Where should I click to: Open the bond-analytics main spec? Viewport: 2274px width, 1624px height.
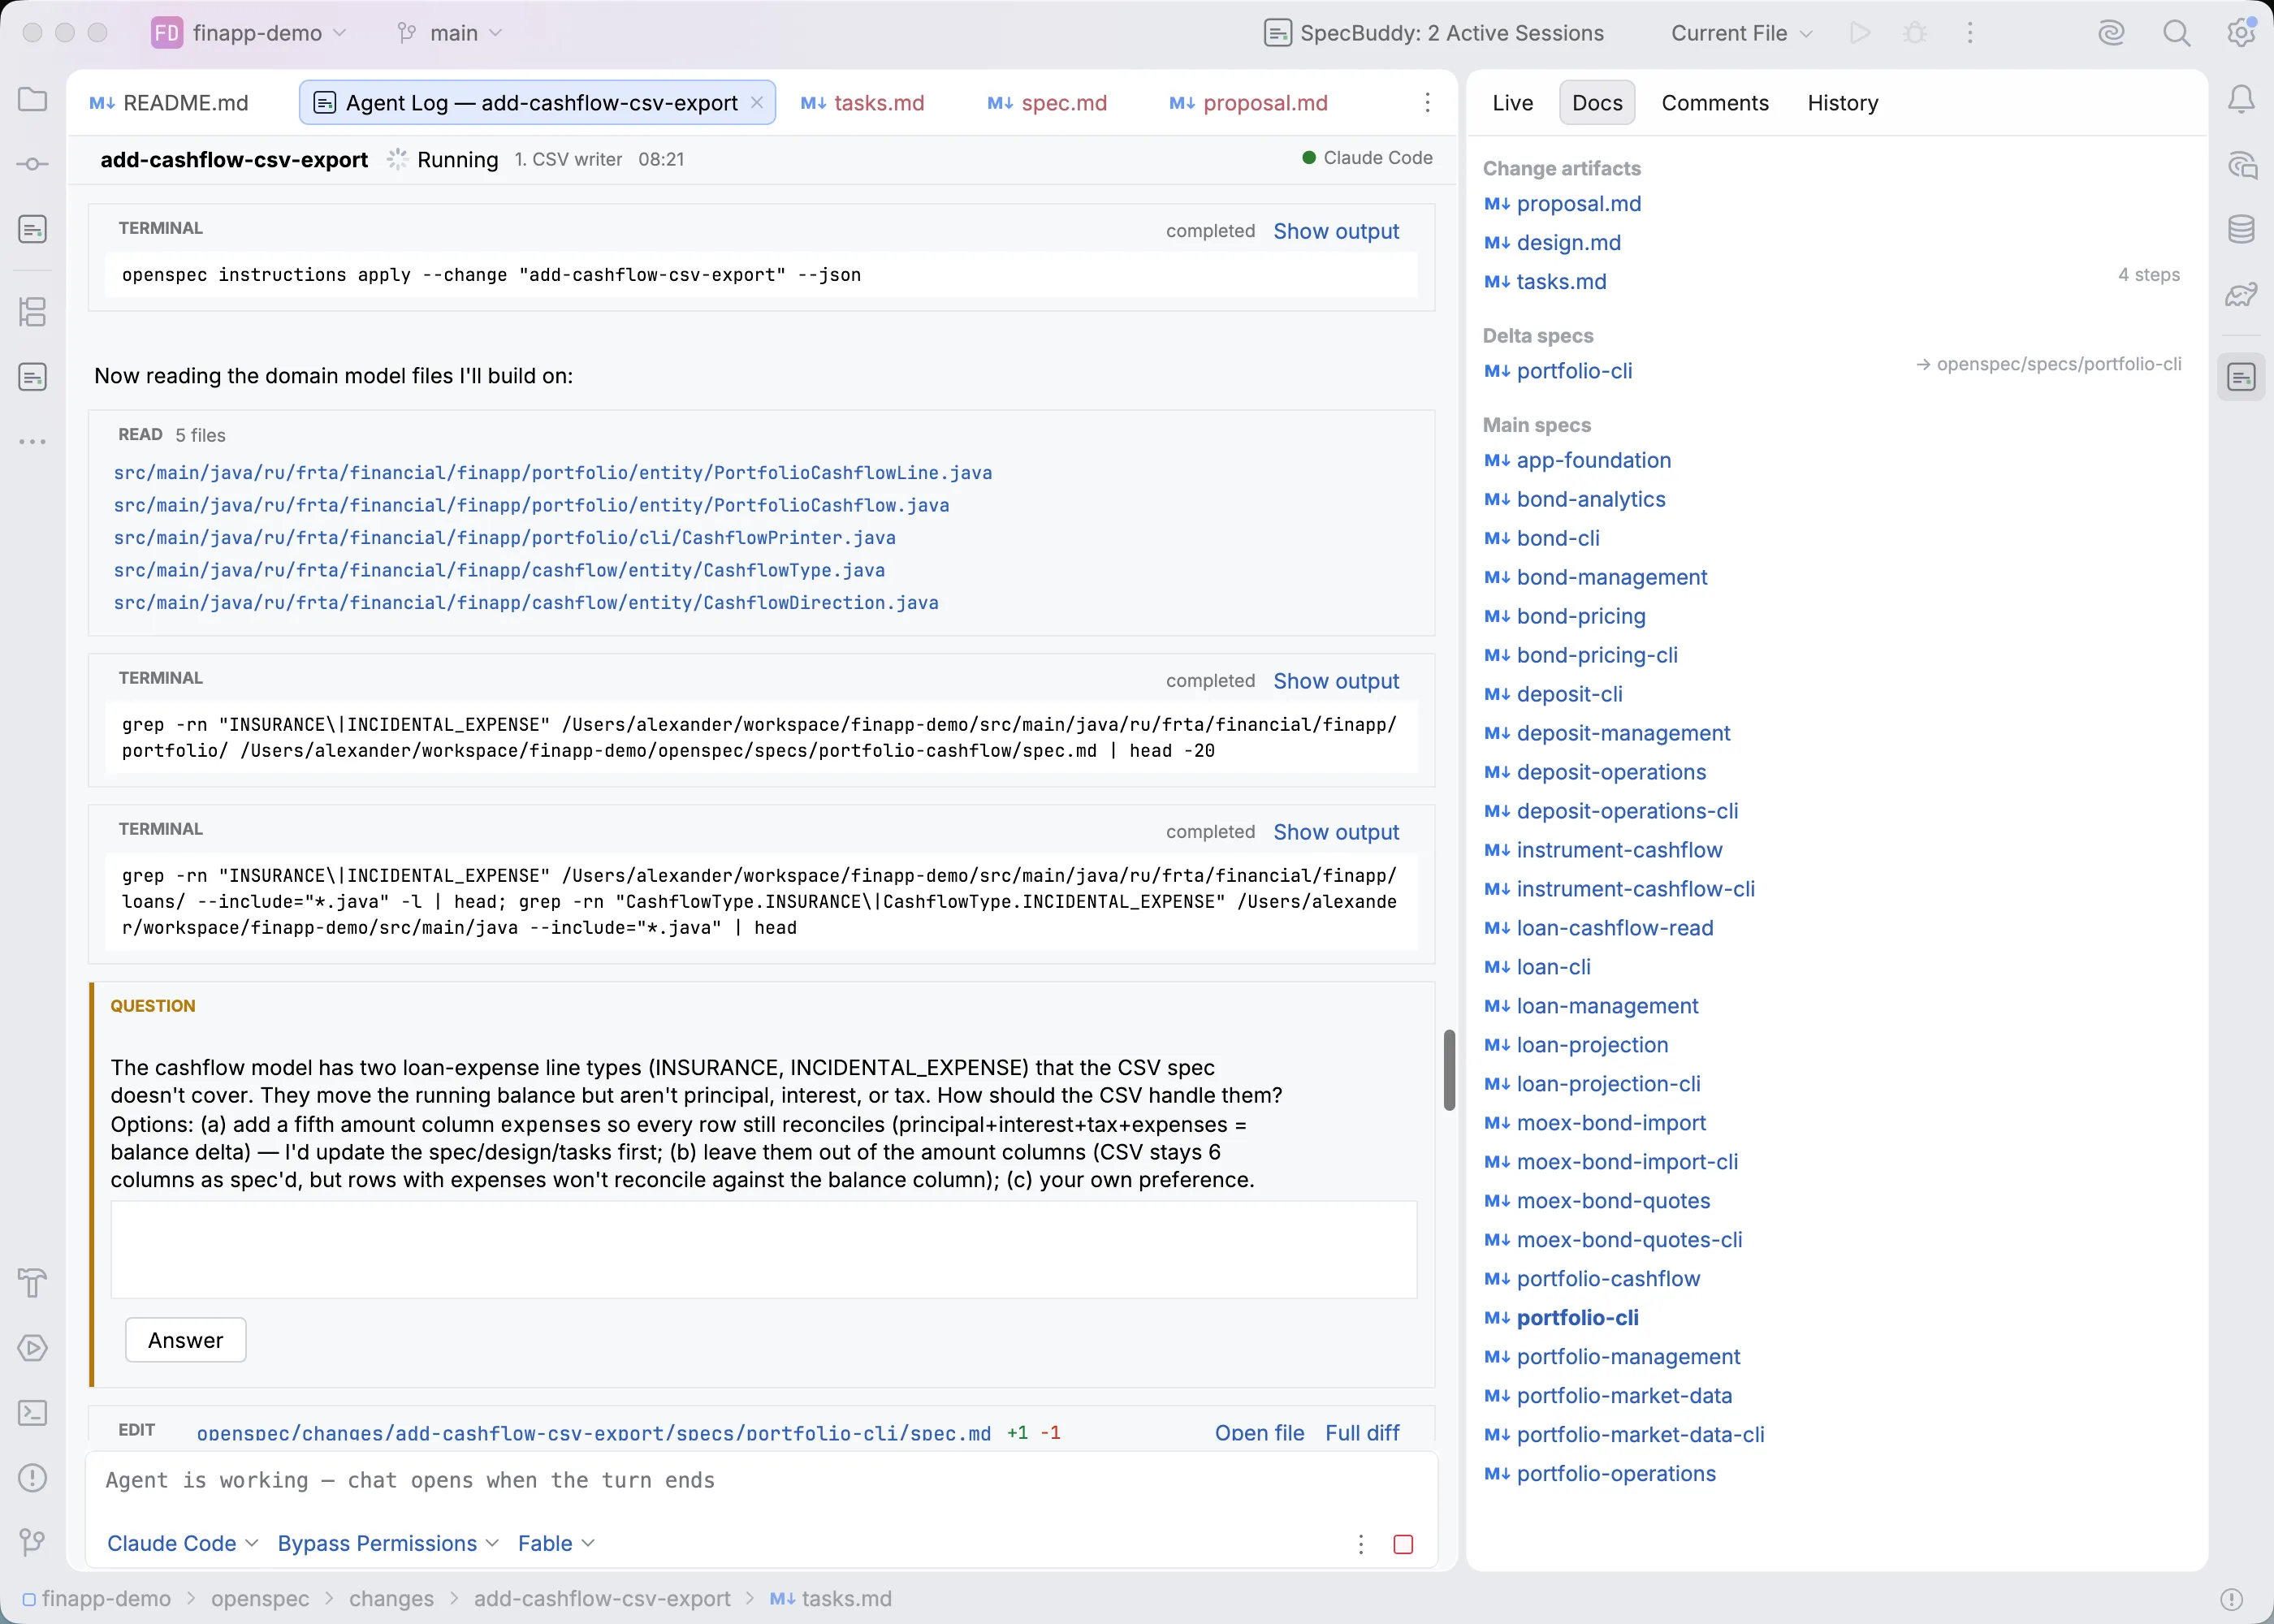[x=1591, y=499]
